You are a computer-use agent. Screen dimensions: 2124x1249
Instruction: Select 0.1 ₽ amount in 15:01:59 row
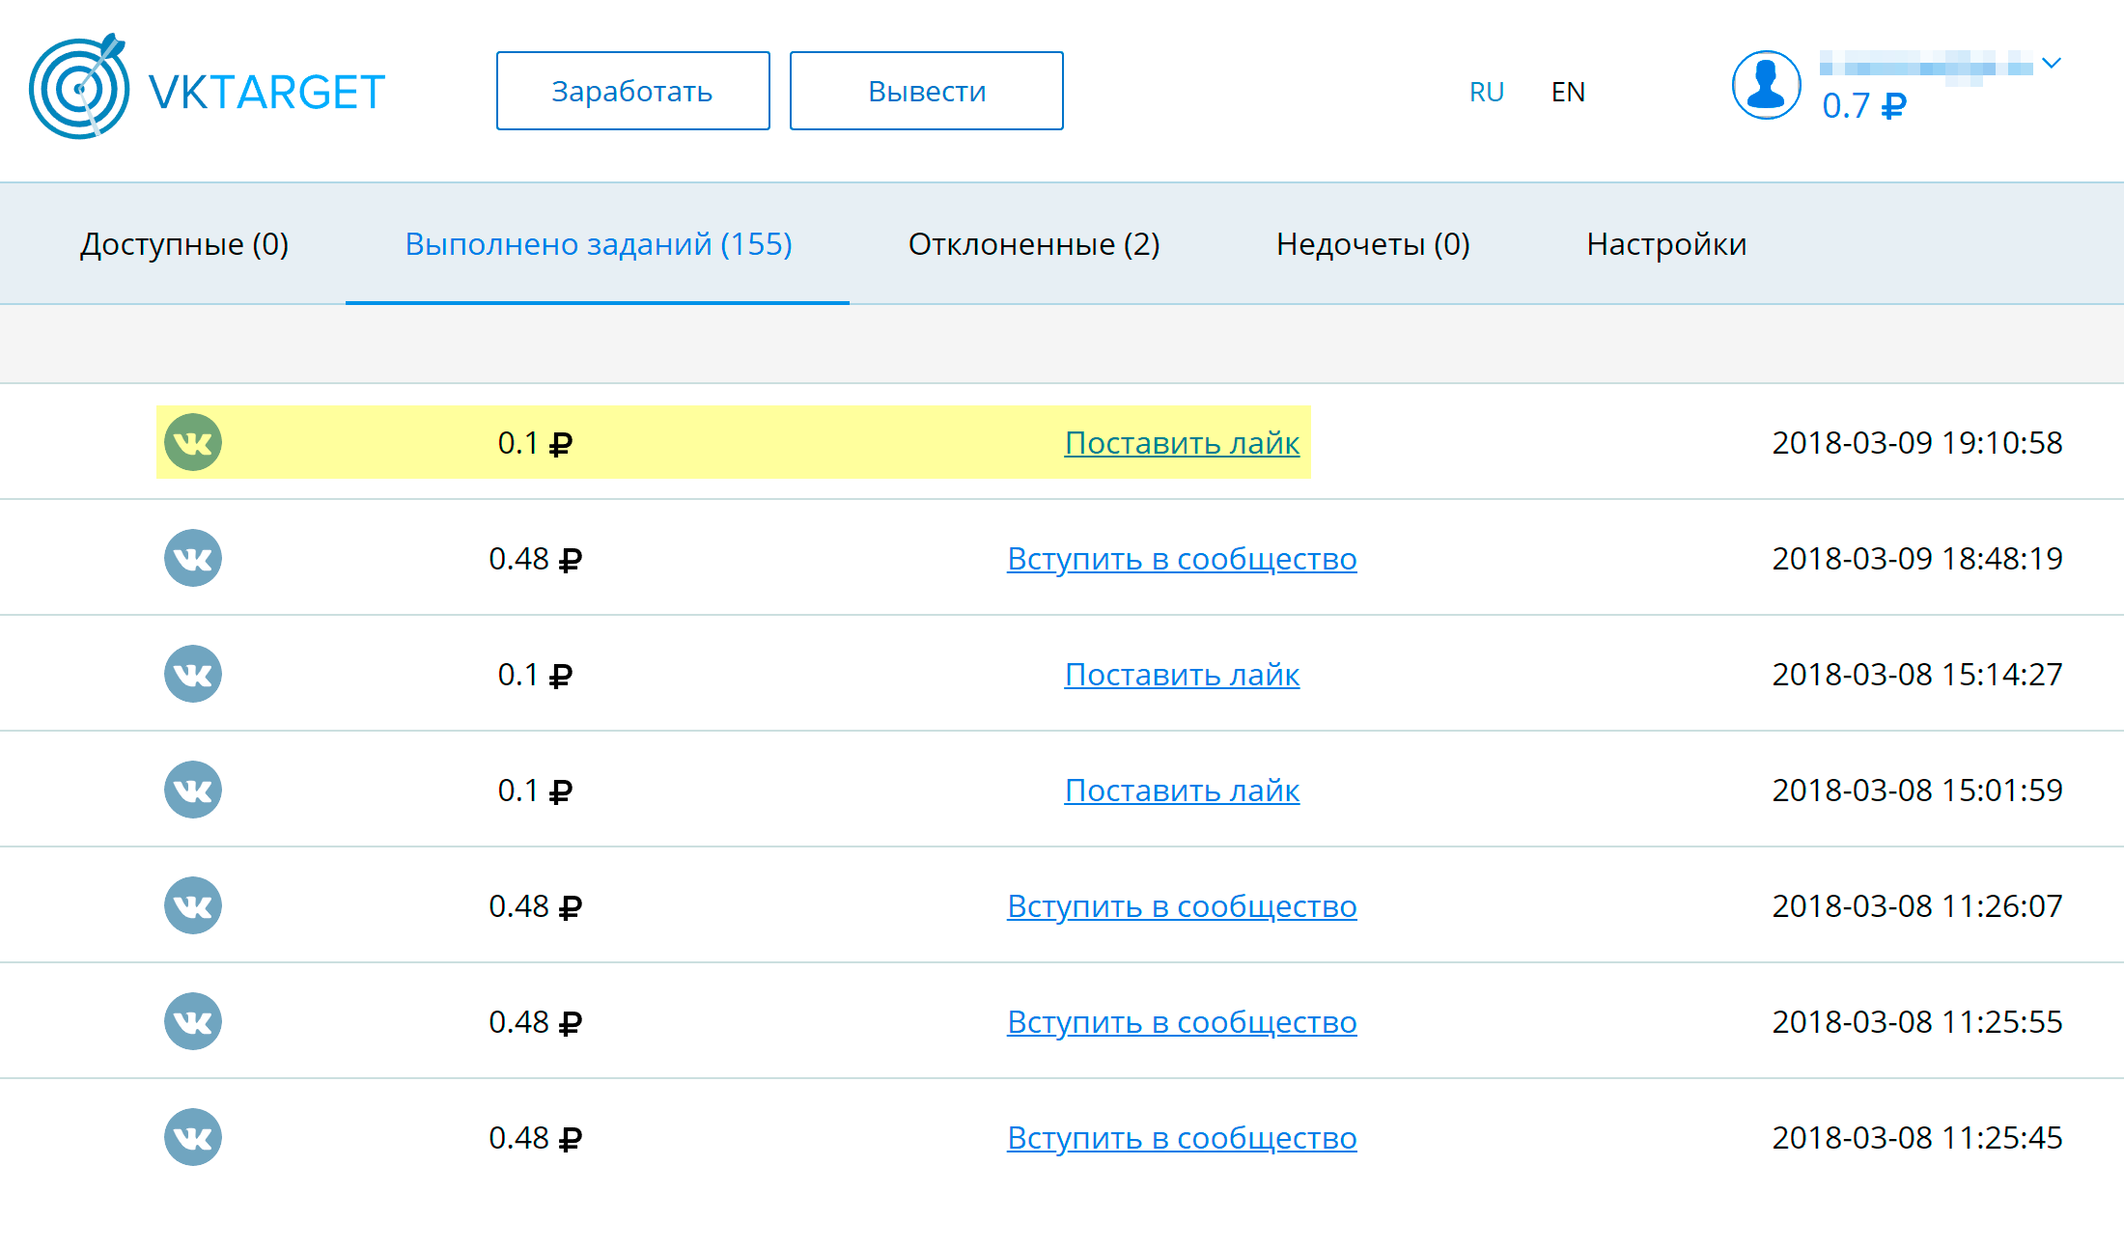click(x=535, y=790)
